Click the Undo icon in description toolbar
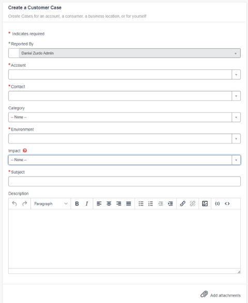This screenshot has height=303, width=248. [x=14, y=204]
